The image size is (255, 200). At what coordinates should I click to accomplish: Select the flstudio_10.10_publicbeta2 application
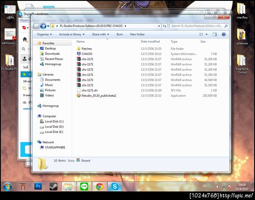click(99, 96)
